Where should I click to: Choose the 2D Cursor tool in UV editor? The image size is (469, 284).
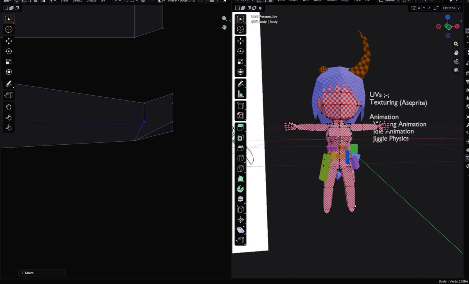(x=9, y=29)
